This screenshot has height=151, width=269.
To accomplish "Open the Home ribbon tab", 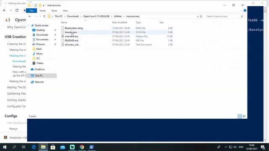I will pos(43,10).
